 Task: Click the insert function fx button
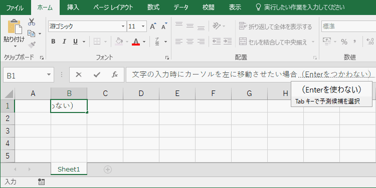(x=115, y=74)
